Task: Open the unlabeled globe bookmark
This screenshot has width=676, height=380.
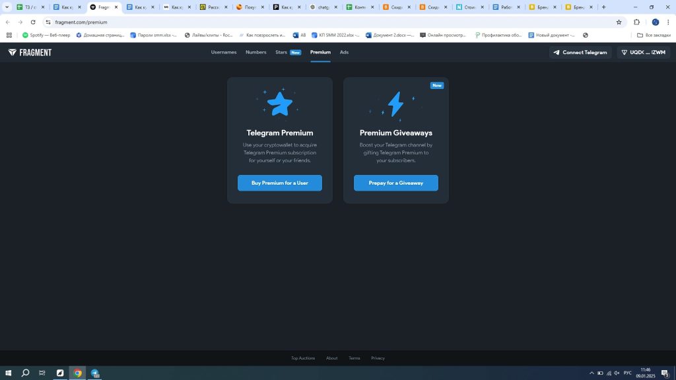Action: pyautogui.click(x=585, y=36)
